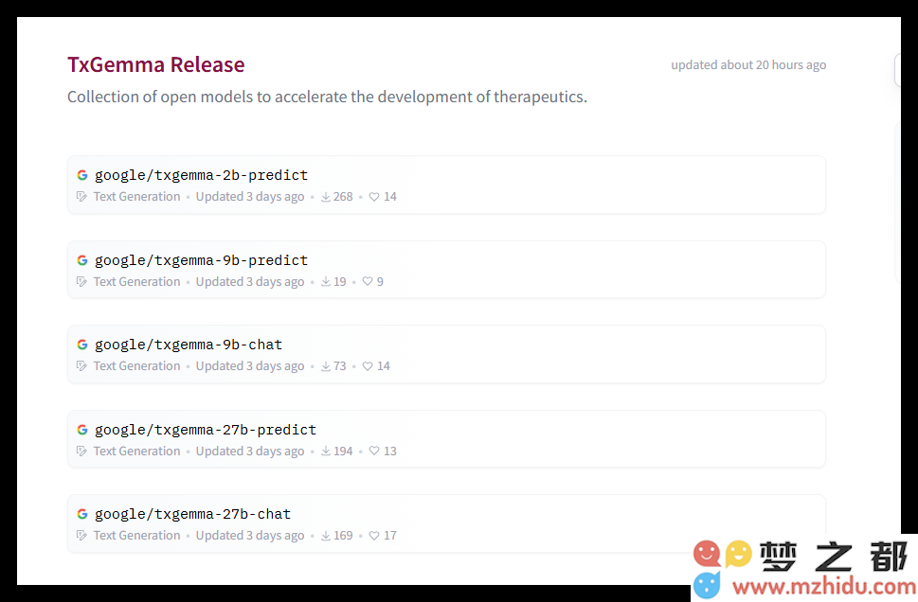This screenshot has height=602, width=918.
Task: Click download count 194
Action: tap(343, 451)
